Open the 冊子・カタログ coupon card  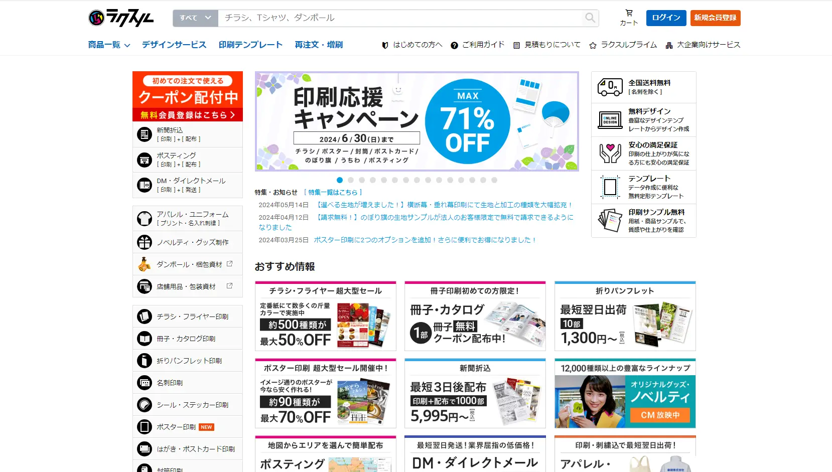coord(475,316)
